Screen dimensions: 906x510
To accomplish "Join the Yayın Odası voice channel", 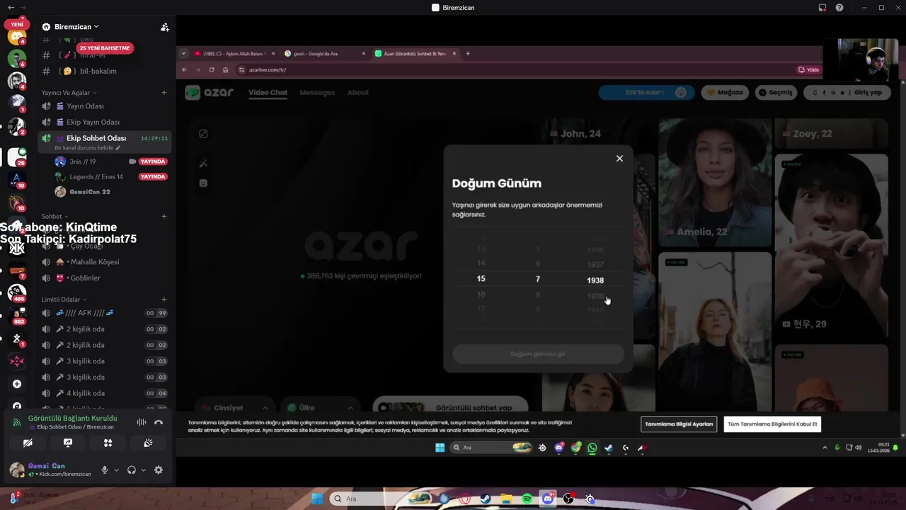I will 104,106.
